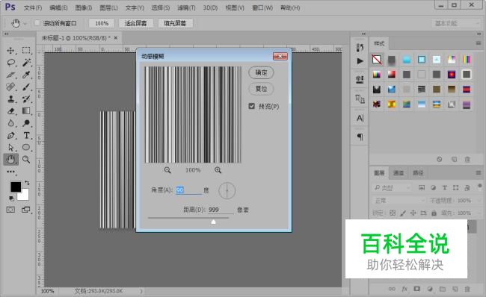Image resolution: width=486 pixels, height=297 pixels.
Task: Open the Hand tool preset picker arrow
Action: tap(25, 24)
